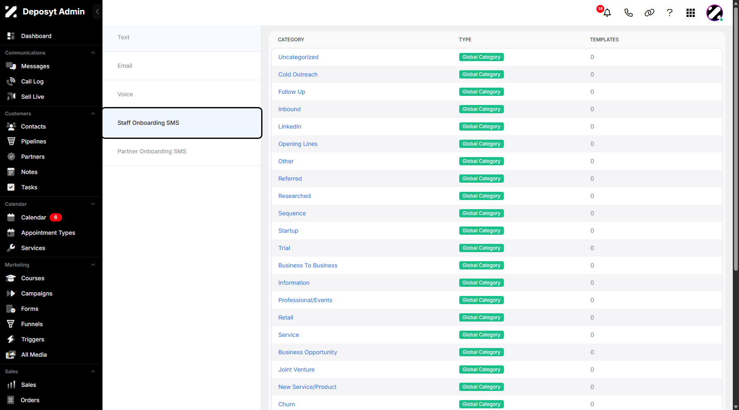
Task: Click the Orders list icon in sidebar
Action: click(x=11, y=400)
